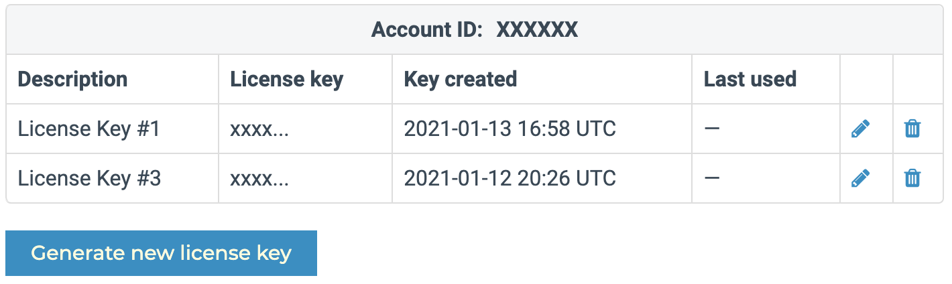Click the Last used dash for License Key #1

pos(712,129)
